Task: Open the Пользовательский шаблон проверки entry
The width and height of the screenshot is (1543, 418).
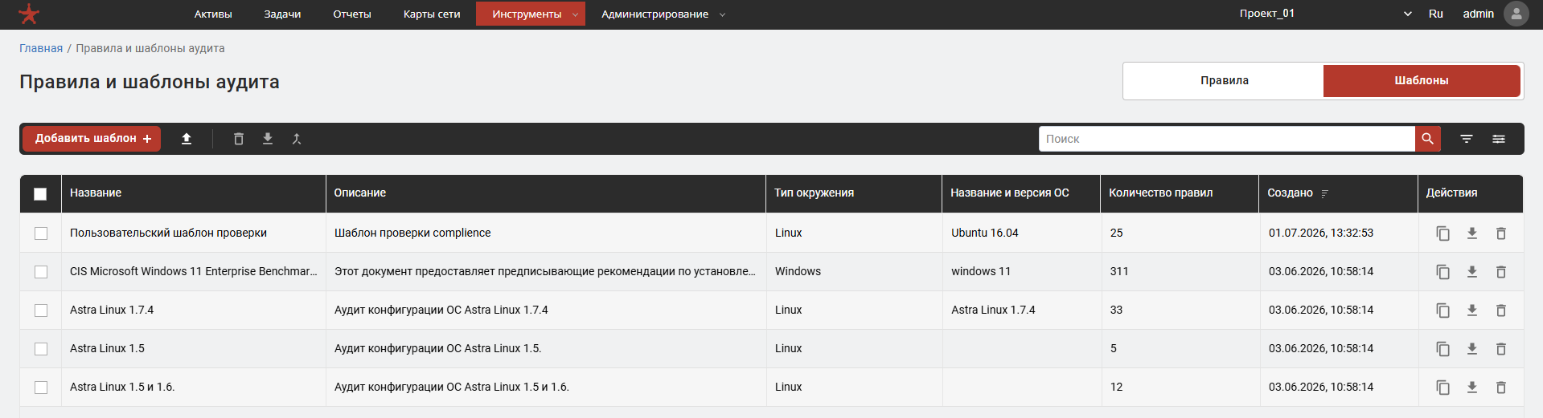Action: (168, 233)
